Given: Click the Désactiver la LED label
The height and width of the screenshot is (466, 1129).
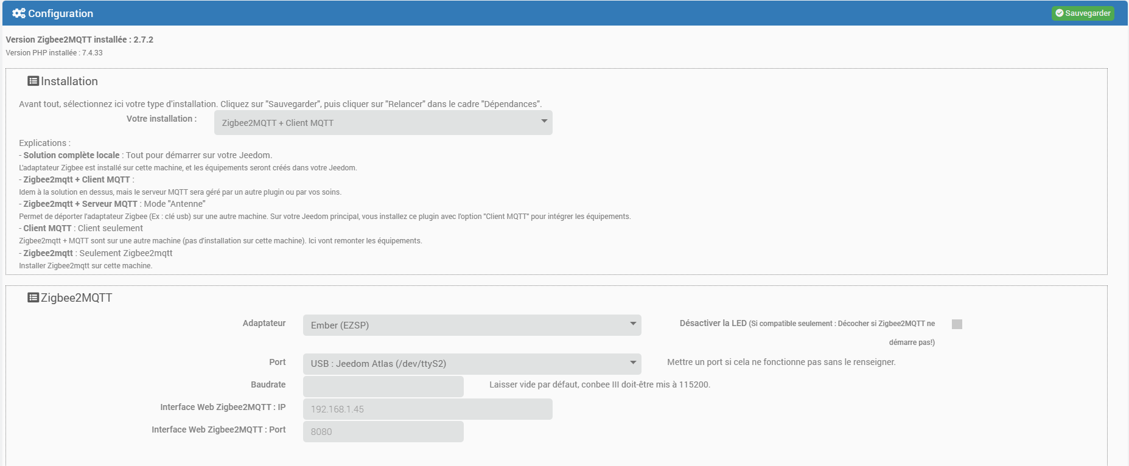Looking at the screenshot, I should (713, 323).
